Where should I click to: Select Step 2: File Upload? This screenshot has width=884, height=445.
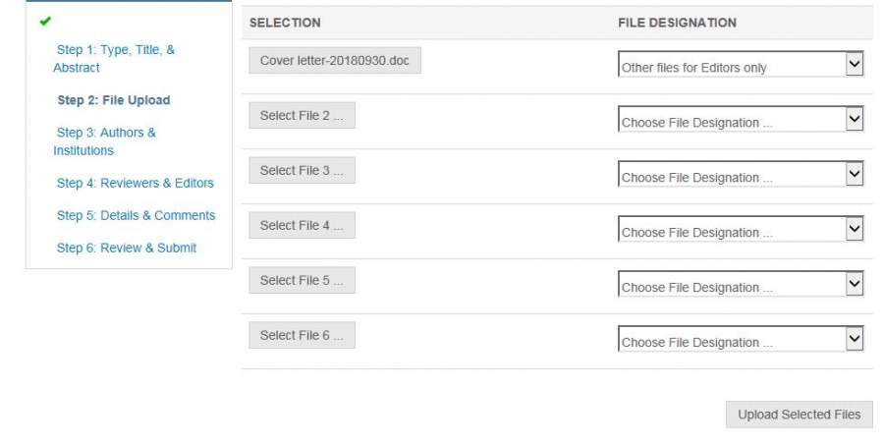[113, 100]
